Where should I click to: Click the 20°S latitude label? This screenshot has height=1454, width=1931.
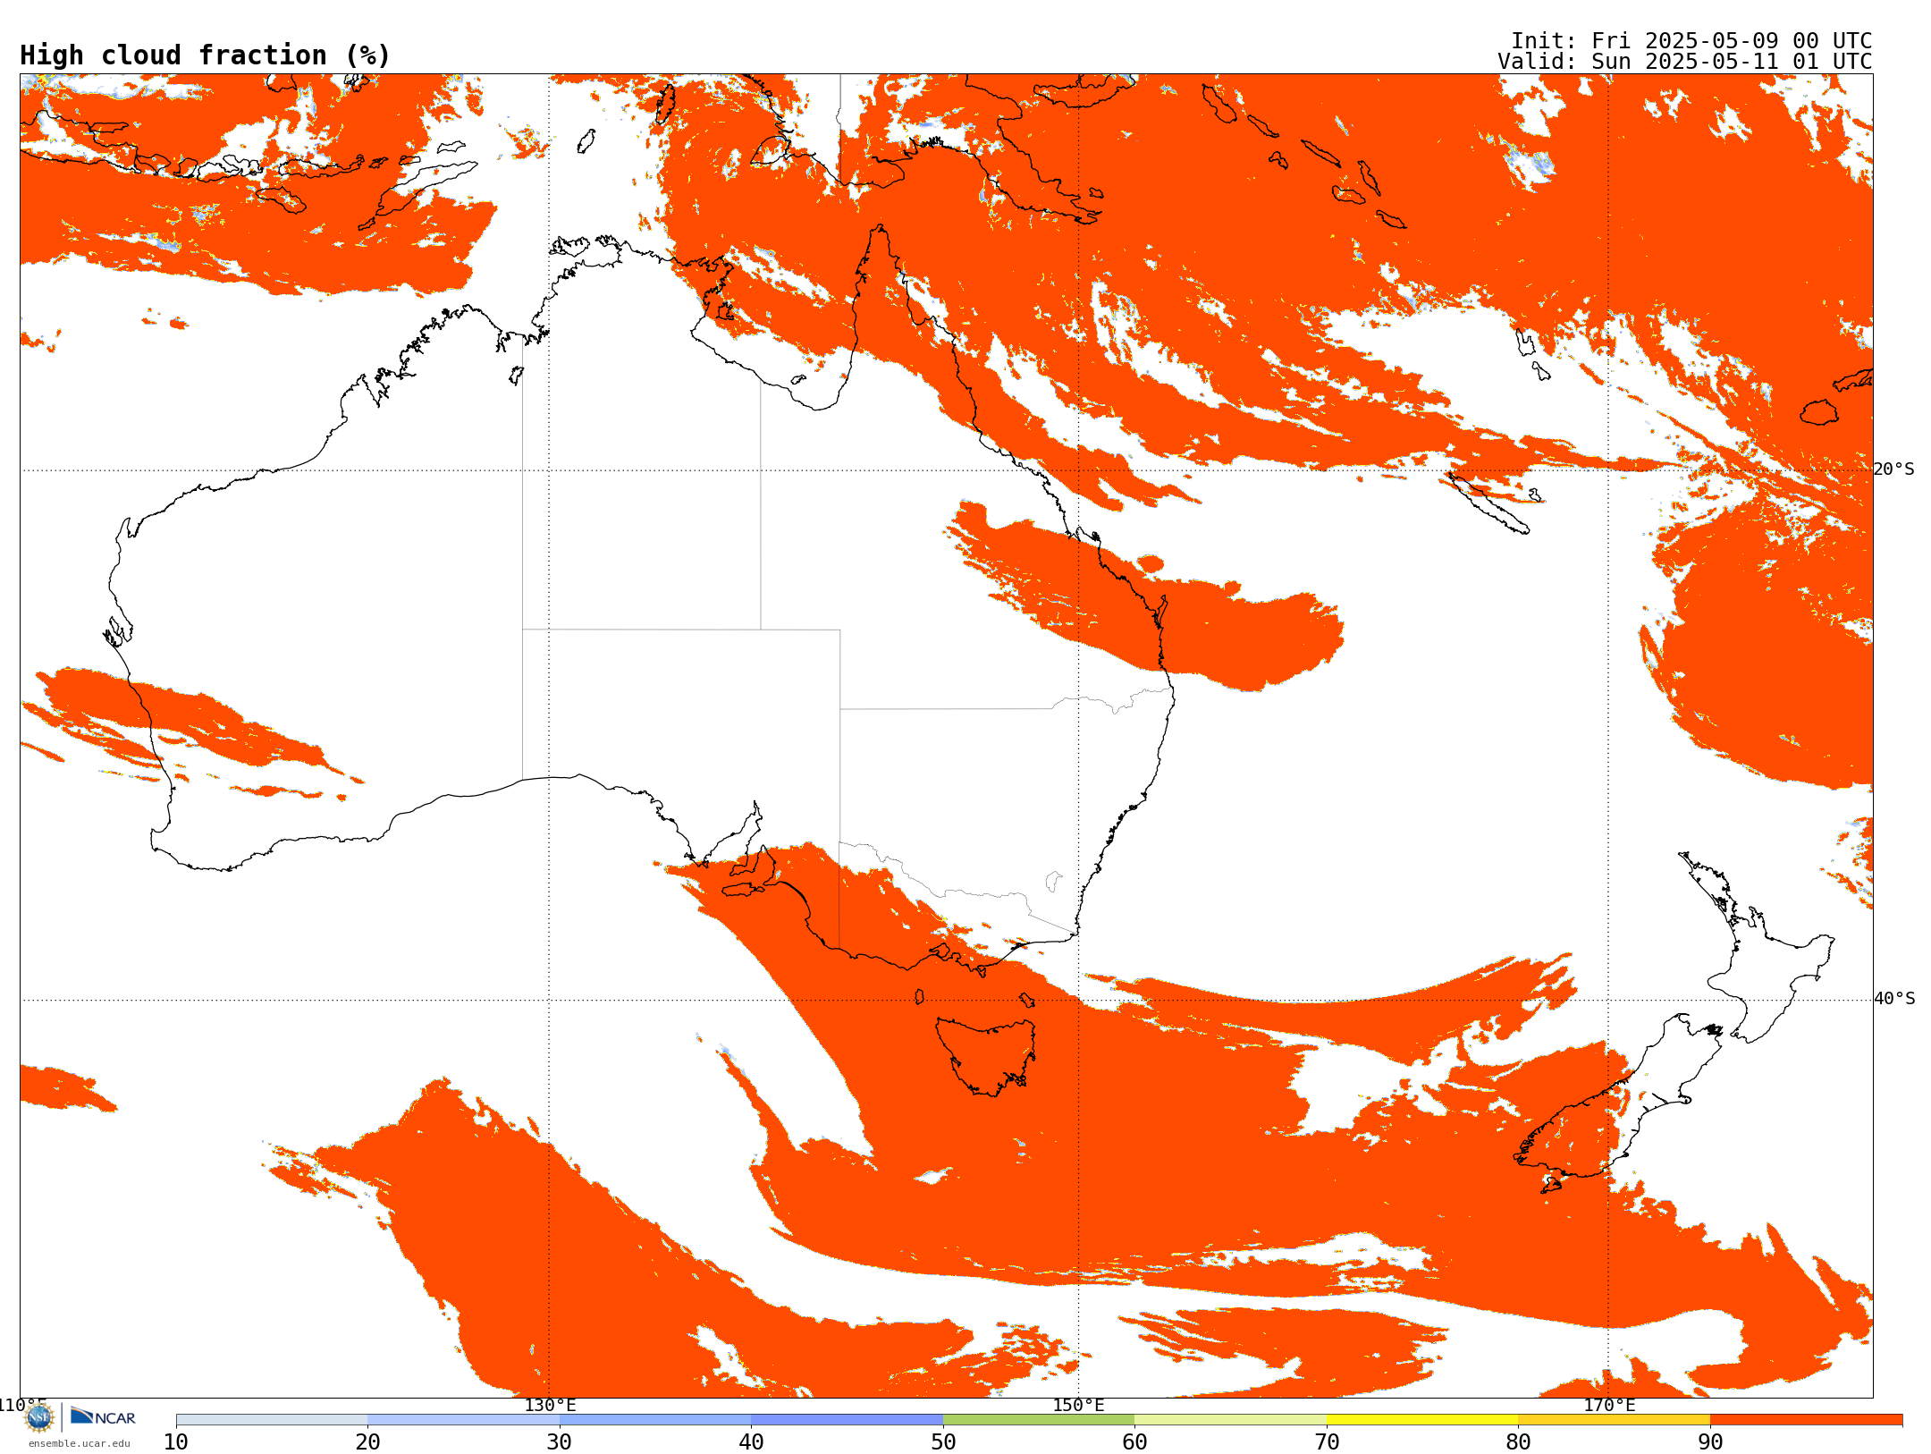(1894, 469)
